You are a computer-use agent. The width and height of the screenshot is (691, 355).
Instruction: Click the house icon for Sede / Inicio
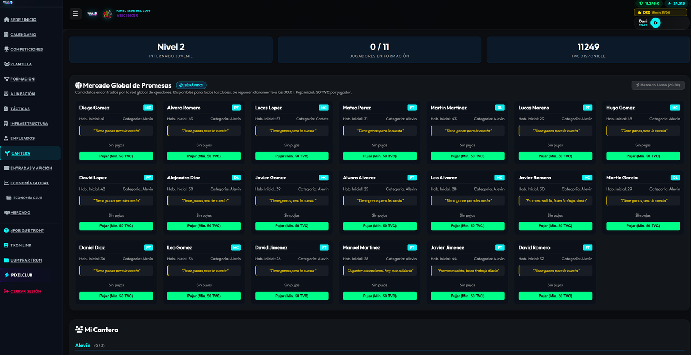coord(6,19)
